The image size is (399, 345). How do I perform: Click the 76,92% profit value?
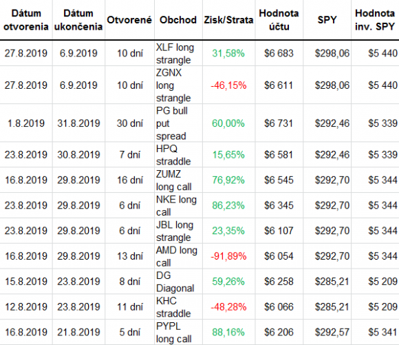coord(228,180)
